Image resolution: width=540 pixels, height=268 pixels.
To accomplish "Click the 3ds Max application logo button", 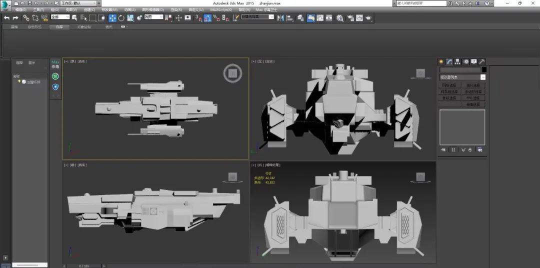I will (5, 5).
